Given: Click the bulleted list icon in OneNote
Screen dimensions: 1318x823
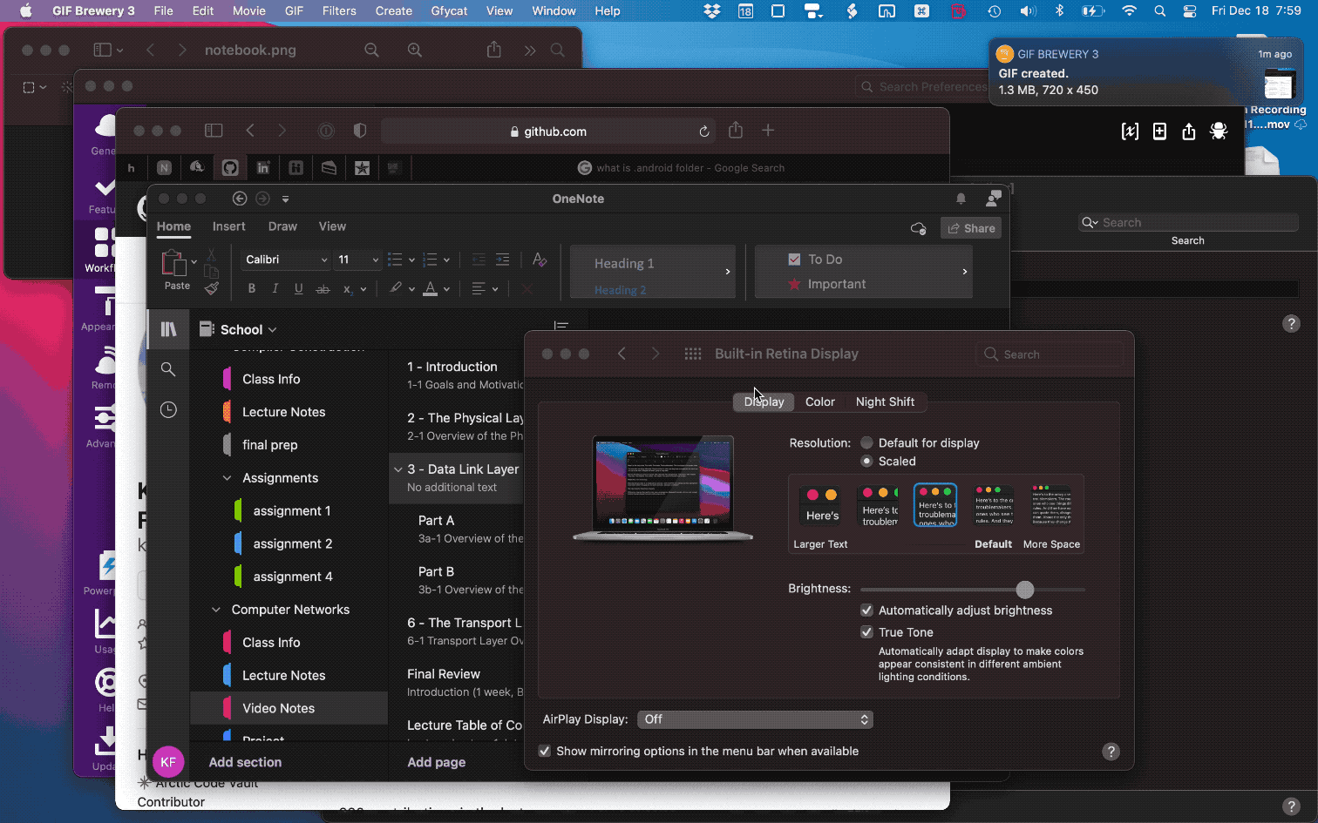Looking at the screenshot, I should coord(395,260).
